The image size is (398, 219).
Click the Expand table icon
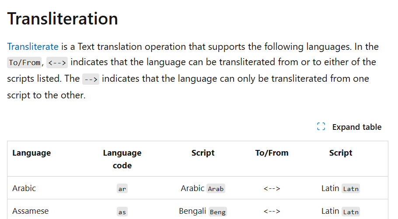pyautogui.click(x=321, y=127)
